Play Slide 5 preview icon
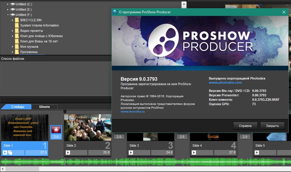The height and width of the screenshot is (172, 291). tap(257, 153)
